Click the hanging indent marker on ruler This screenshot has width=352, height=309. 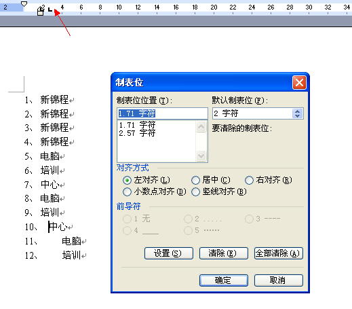click(x=41, y=10)
